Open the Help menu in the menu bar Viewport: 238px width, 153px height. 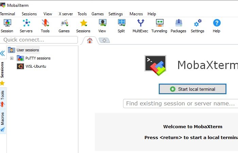pyautogui.click(x=152, y=14)
